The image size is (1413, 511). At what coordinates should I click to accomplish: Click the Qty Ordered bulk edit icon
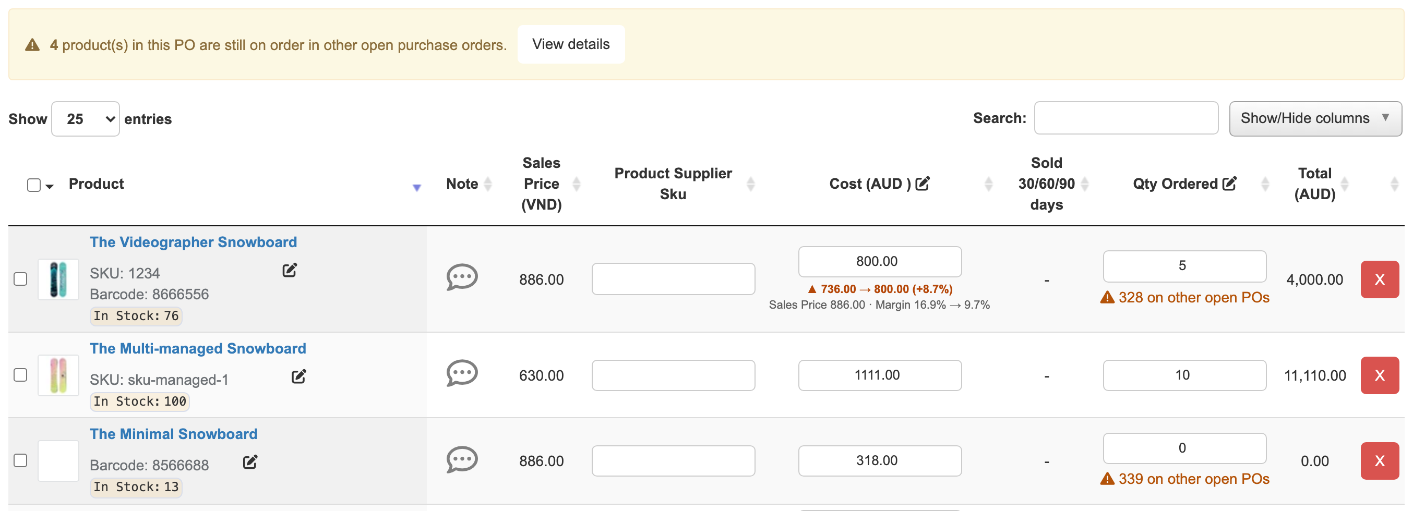1230,183
